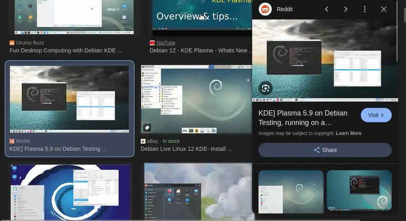Click the eBay favicon icon
The image size is (406, 221).
(x=143, y=141)
